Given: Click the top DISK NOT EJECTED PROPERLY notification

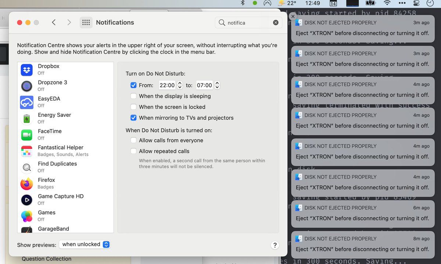Looking at the screenshot, I should click(362, 28).
